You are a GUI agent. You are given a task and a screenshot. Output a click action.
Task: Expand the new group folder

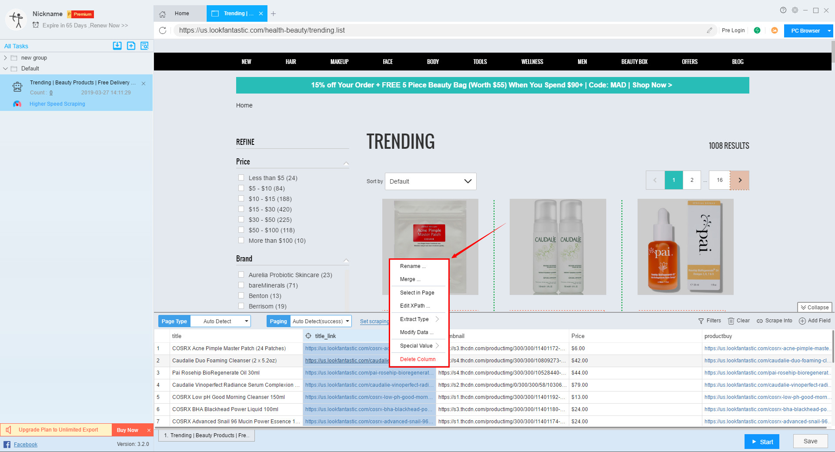[5, 57]
